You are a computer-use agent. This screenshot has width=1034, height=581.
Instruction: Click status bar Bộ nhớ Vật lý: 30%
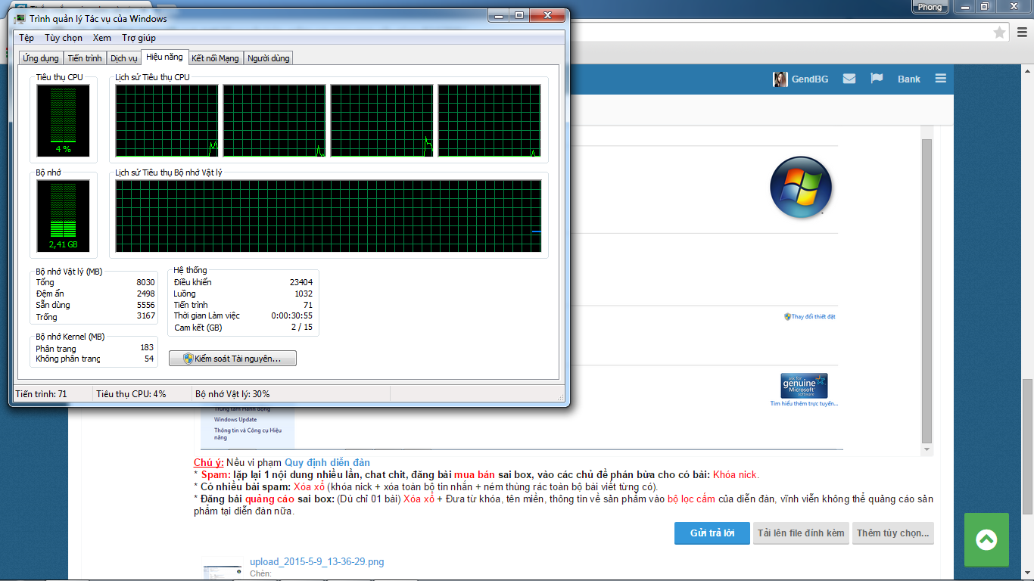pos(232,394)
